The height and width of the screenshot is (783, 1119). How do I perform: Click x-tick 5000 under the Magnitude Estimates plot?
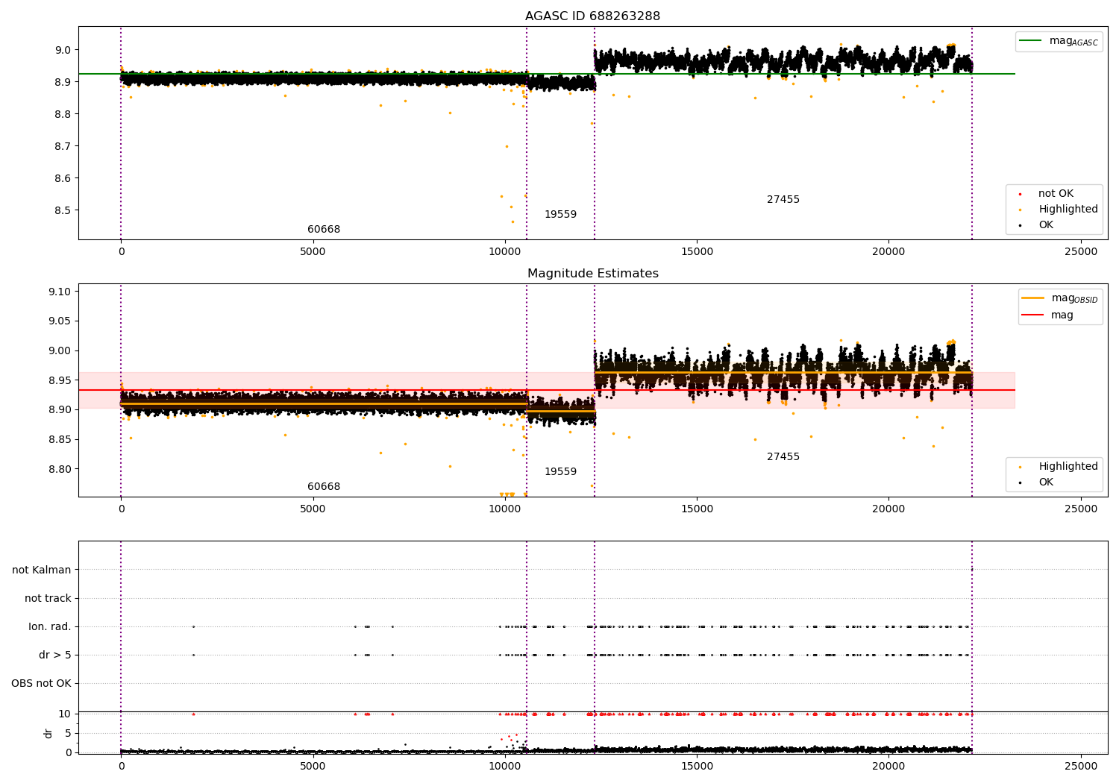[x=313, y=509]
